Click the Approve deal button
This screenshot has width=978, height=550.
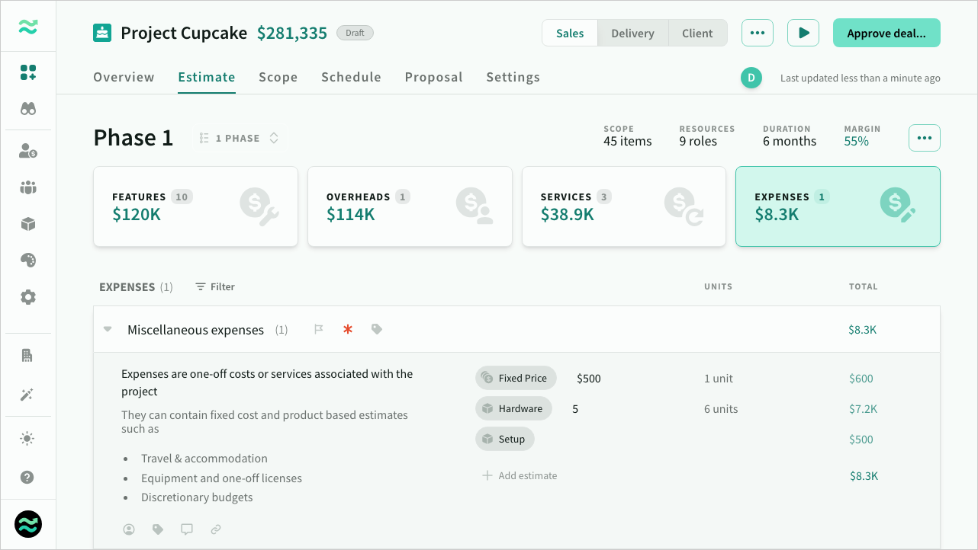click(x=886, y=34)
